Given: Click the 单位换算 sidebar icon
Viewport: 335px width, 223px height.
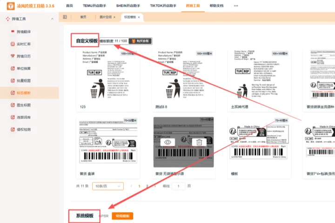Looking at the screenshot, I should (x=13, y=68).
